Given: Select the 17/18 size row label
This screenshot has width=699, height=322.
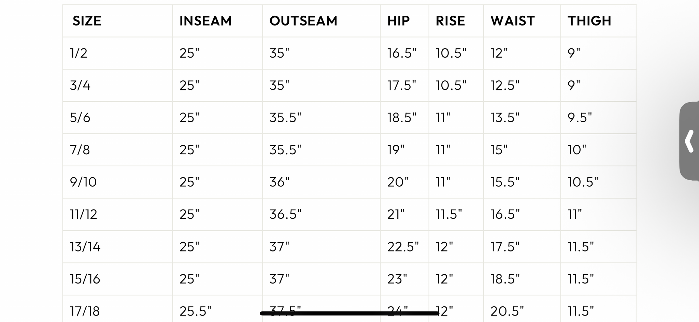Looking at the screenshot, I should (x=85, y=311).
